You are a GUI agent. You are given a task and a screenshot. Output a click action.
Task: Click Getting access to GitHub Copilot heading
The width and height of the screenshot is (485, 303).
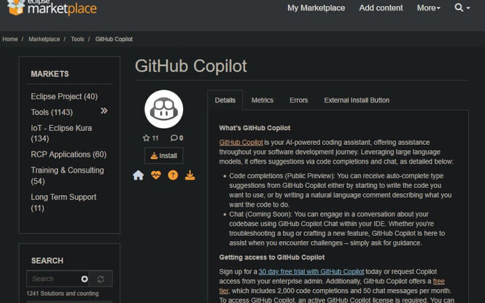[272, 257]
